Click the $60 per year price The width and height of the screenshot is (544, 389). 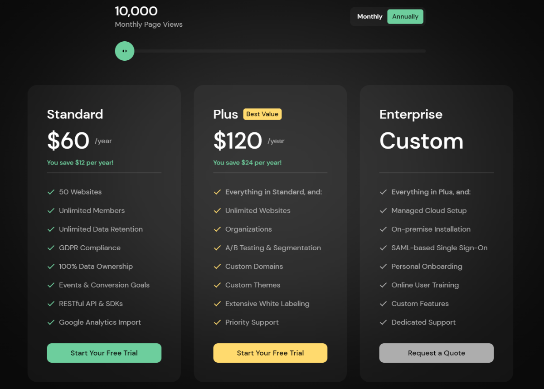(x=79, y=141)
